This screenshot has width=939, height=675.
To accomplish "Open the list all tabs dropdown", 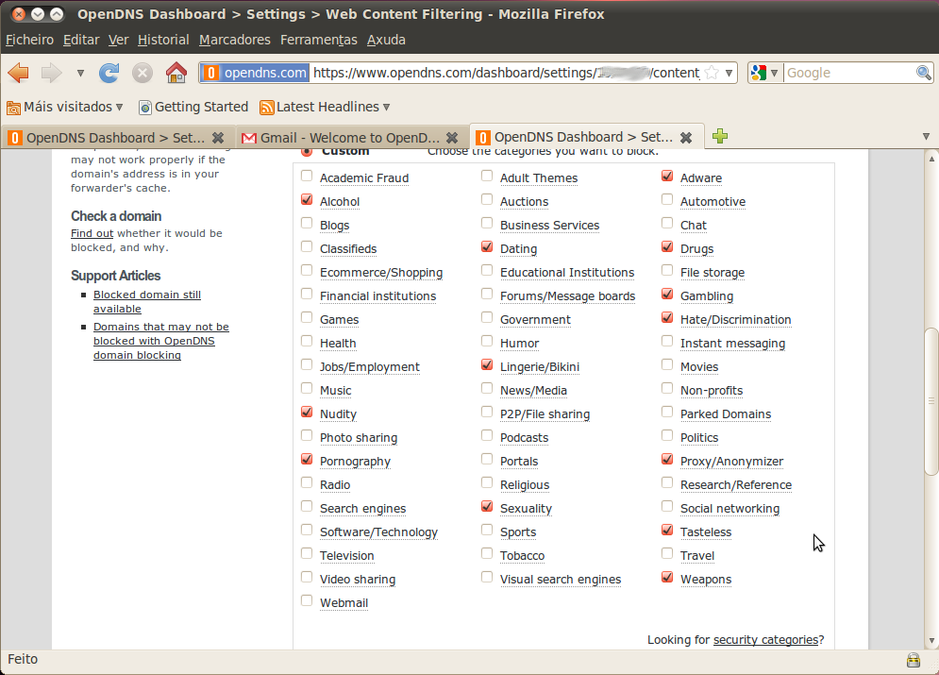I will [926, 137].
